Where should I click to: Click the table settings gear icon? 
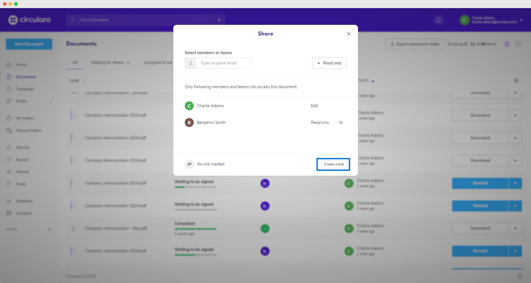pyautogui.click(x=516, y=81)
